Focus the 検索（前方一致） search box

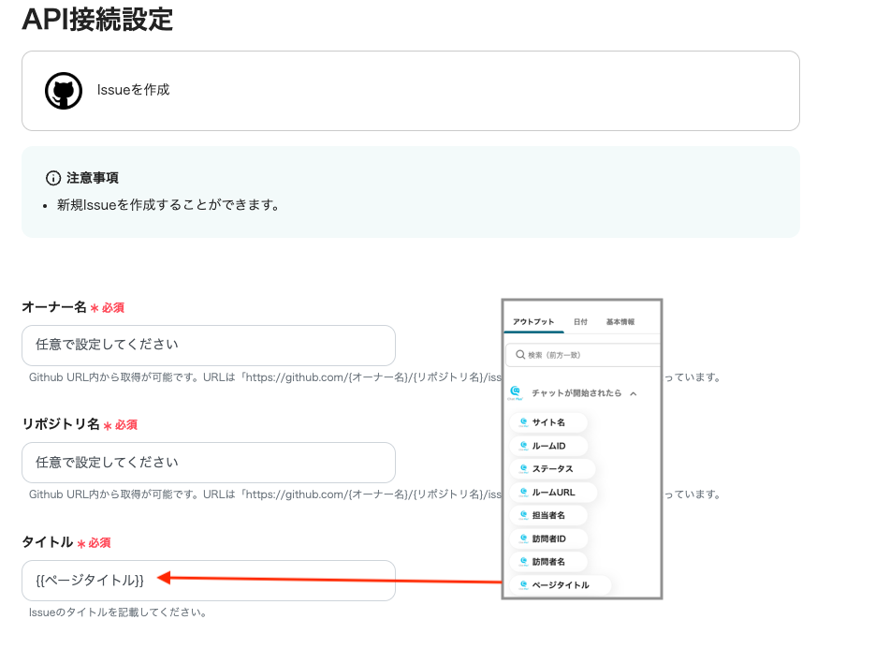point(583,355)
